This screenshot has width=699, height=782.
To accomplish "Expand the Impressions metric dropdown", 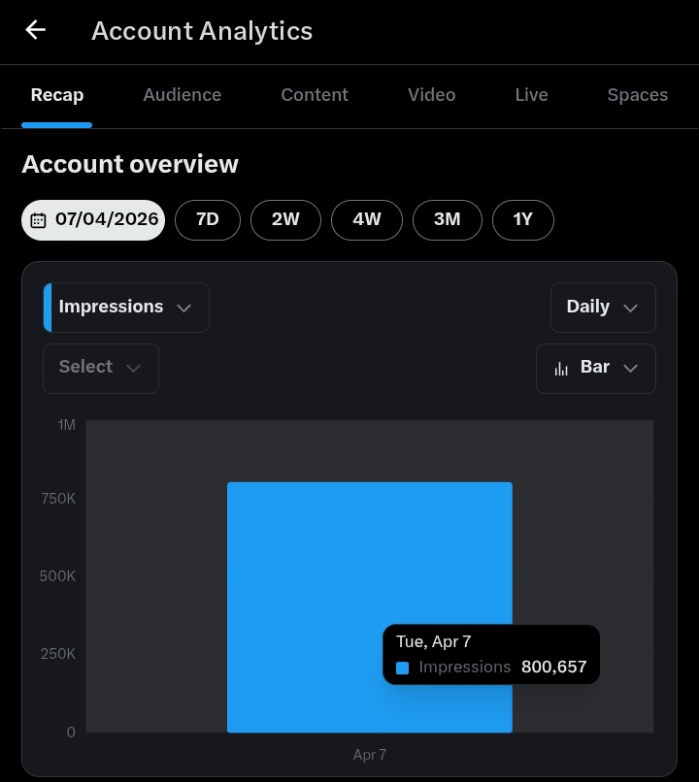I will point(126,308).
